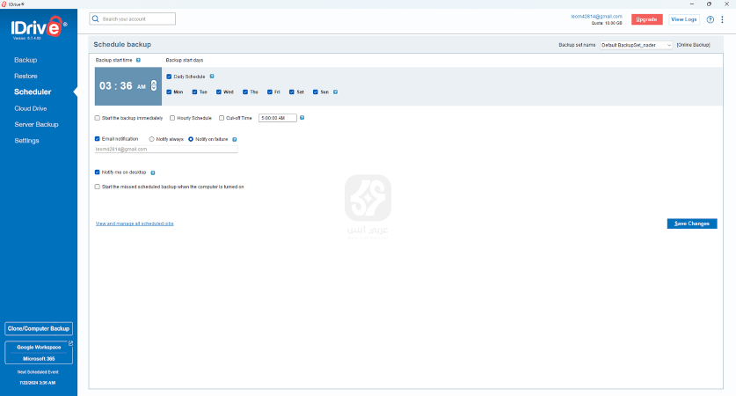Image resolution: width=736 pixels, height=396 pixels.
Task: Enable Start the backup immediately checkbox
Action: [98, 117]
